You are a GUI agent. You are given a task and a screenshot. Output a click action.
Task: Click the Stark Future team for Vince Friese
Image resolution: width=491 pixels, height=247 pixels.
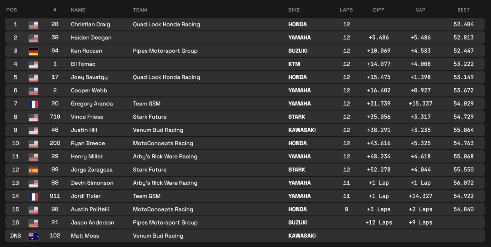pos(149,117)
